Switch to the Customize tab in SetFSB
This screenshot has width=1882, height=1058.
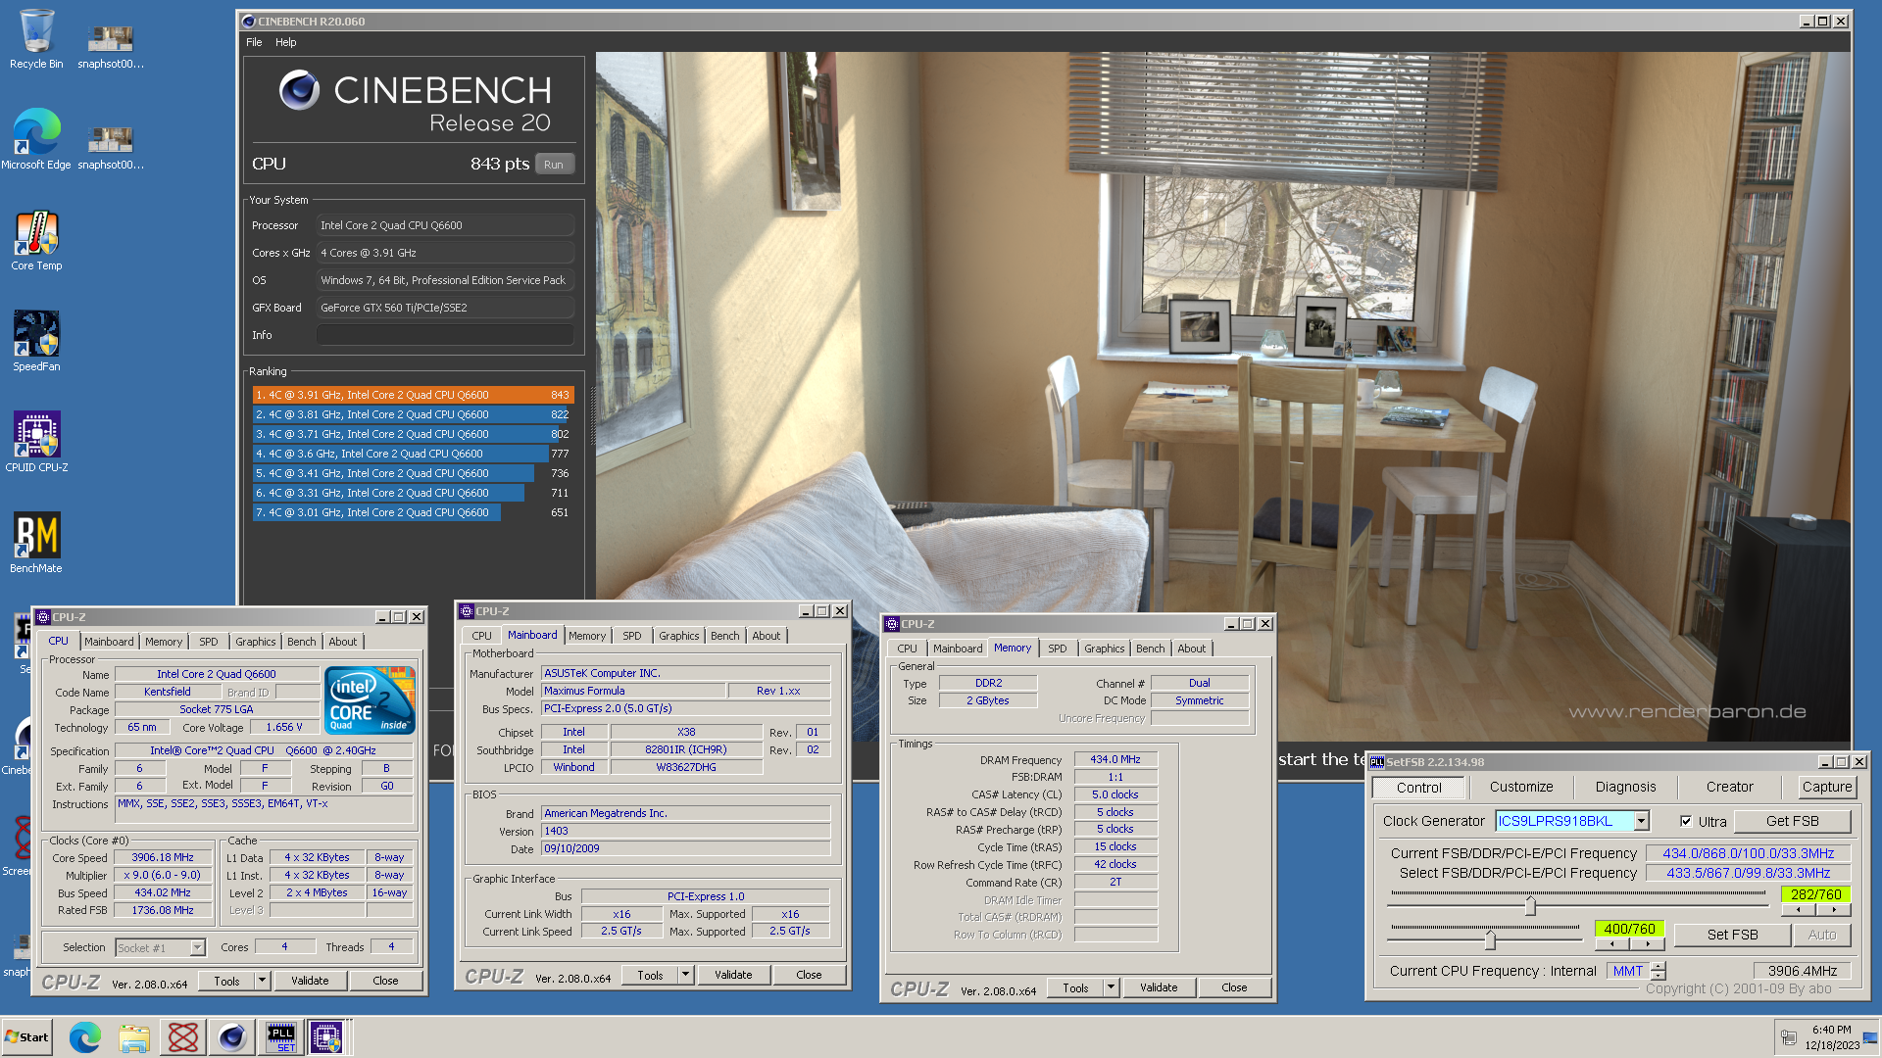click(x=1521, y=787)
